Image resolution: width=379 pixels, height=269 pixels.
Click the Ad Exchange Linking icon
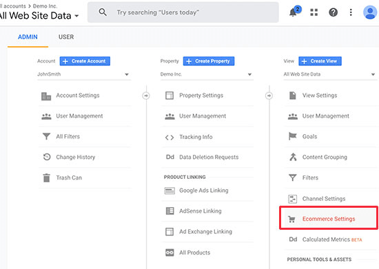tap(170, 232)
